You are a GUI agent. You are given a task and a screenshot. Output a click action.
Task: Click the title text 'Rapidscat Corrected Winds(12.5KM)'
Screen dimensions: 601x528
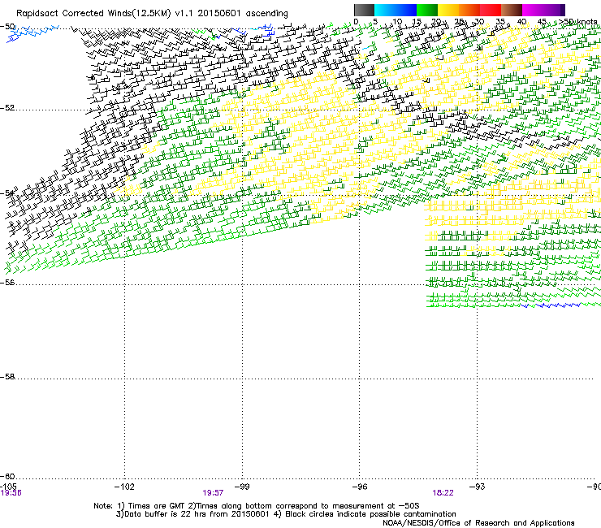click(93, 14)
